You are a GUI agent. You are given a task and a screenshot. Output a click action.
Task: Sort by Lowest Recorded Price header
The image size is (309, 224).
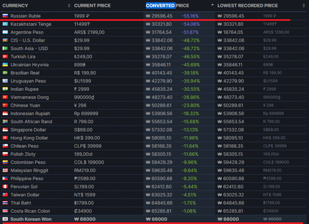click(x=248, y=5)
